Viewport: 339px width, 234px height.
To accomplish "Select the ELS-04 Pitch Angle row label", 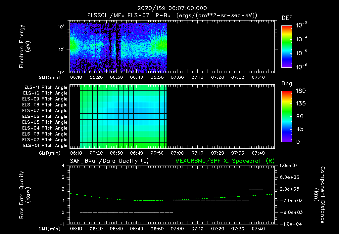I will pos(45,128).
